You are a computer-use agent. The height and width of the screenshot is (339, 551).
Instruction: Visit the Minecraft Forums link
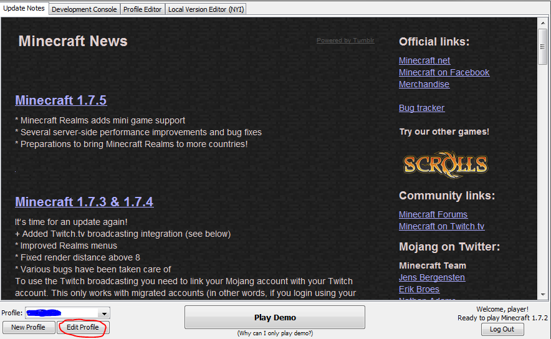point(433,214)
